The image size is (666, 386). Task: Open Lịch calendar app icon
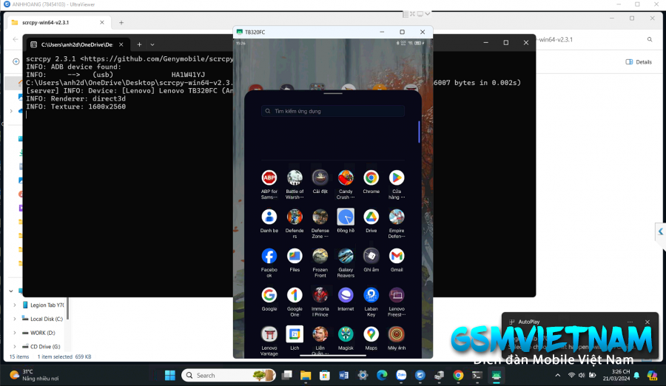[x=295, y=334]
